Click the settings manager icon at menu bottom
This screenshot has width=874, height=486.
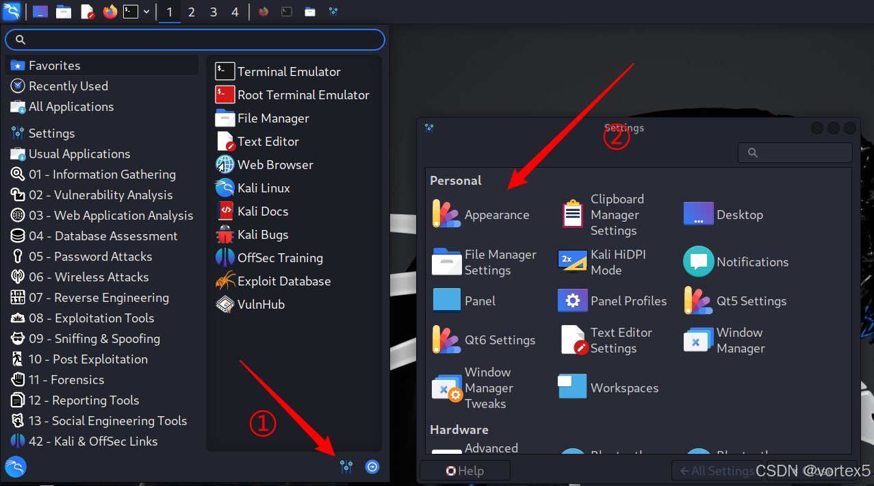[x=346, y=467]
